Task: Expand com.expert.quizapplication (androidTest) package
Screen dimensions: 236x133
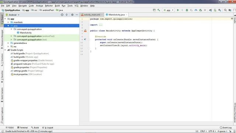Action: 11,36
